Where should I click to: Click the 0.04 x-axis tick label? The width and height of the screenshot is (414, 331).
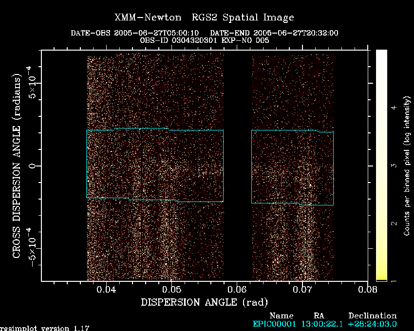106,290
